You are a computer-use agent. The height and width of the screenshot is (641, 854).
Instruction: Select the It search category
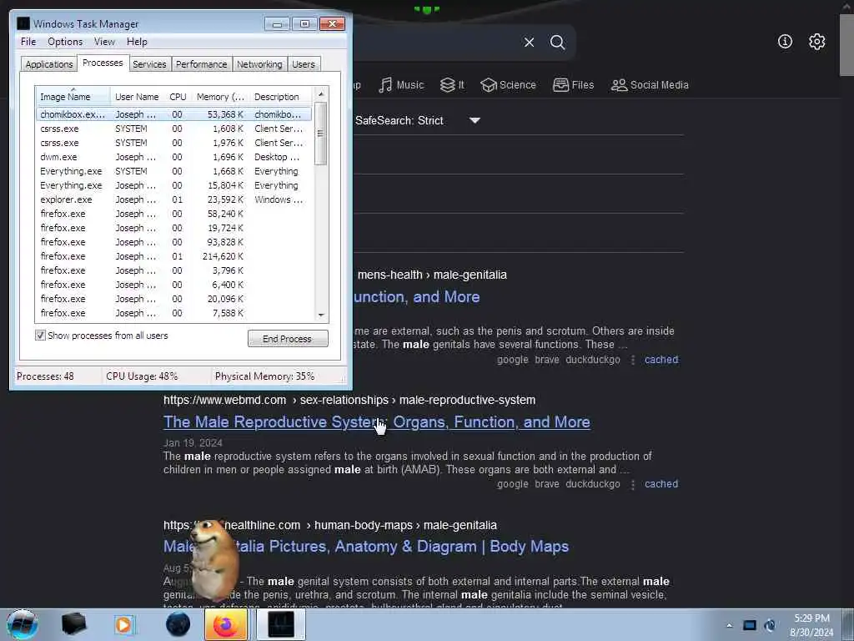click(452, 85)
